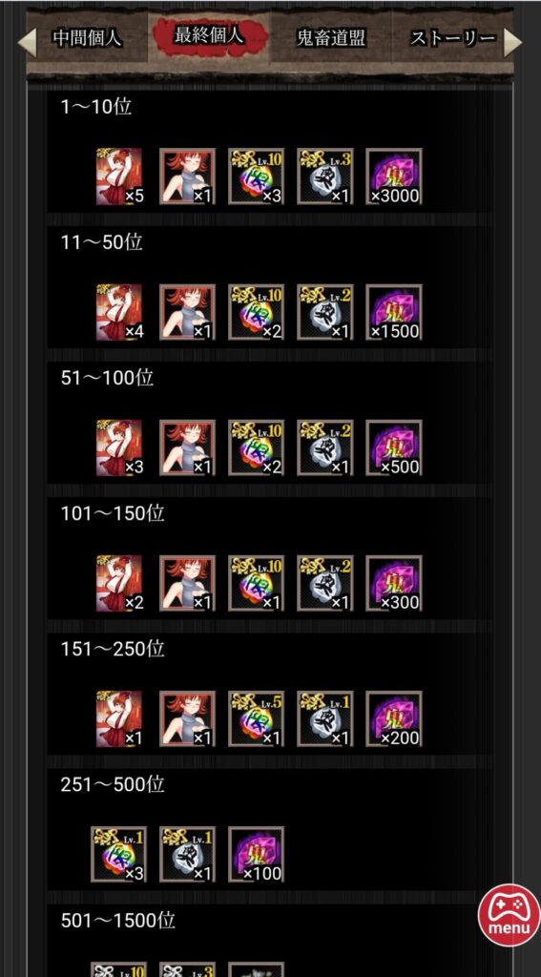
Task: Tap the Lv.10 rainbow orb in 101～150位
Action: [x=256, y=583]
